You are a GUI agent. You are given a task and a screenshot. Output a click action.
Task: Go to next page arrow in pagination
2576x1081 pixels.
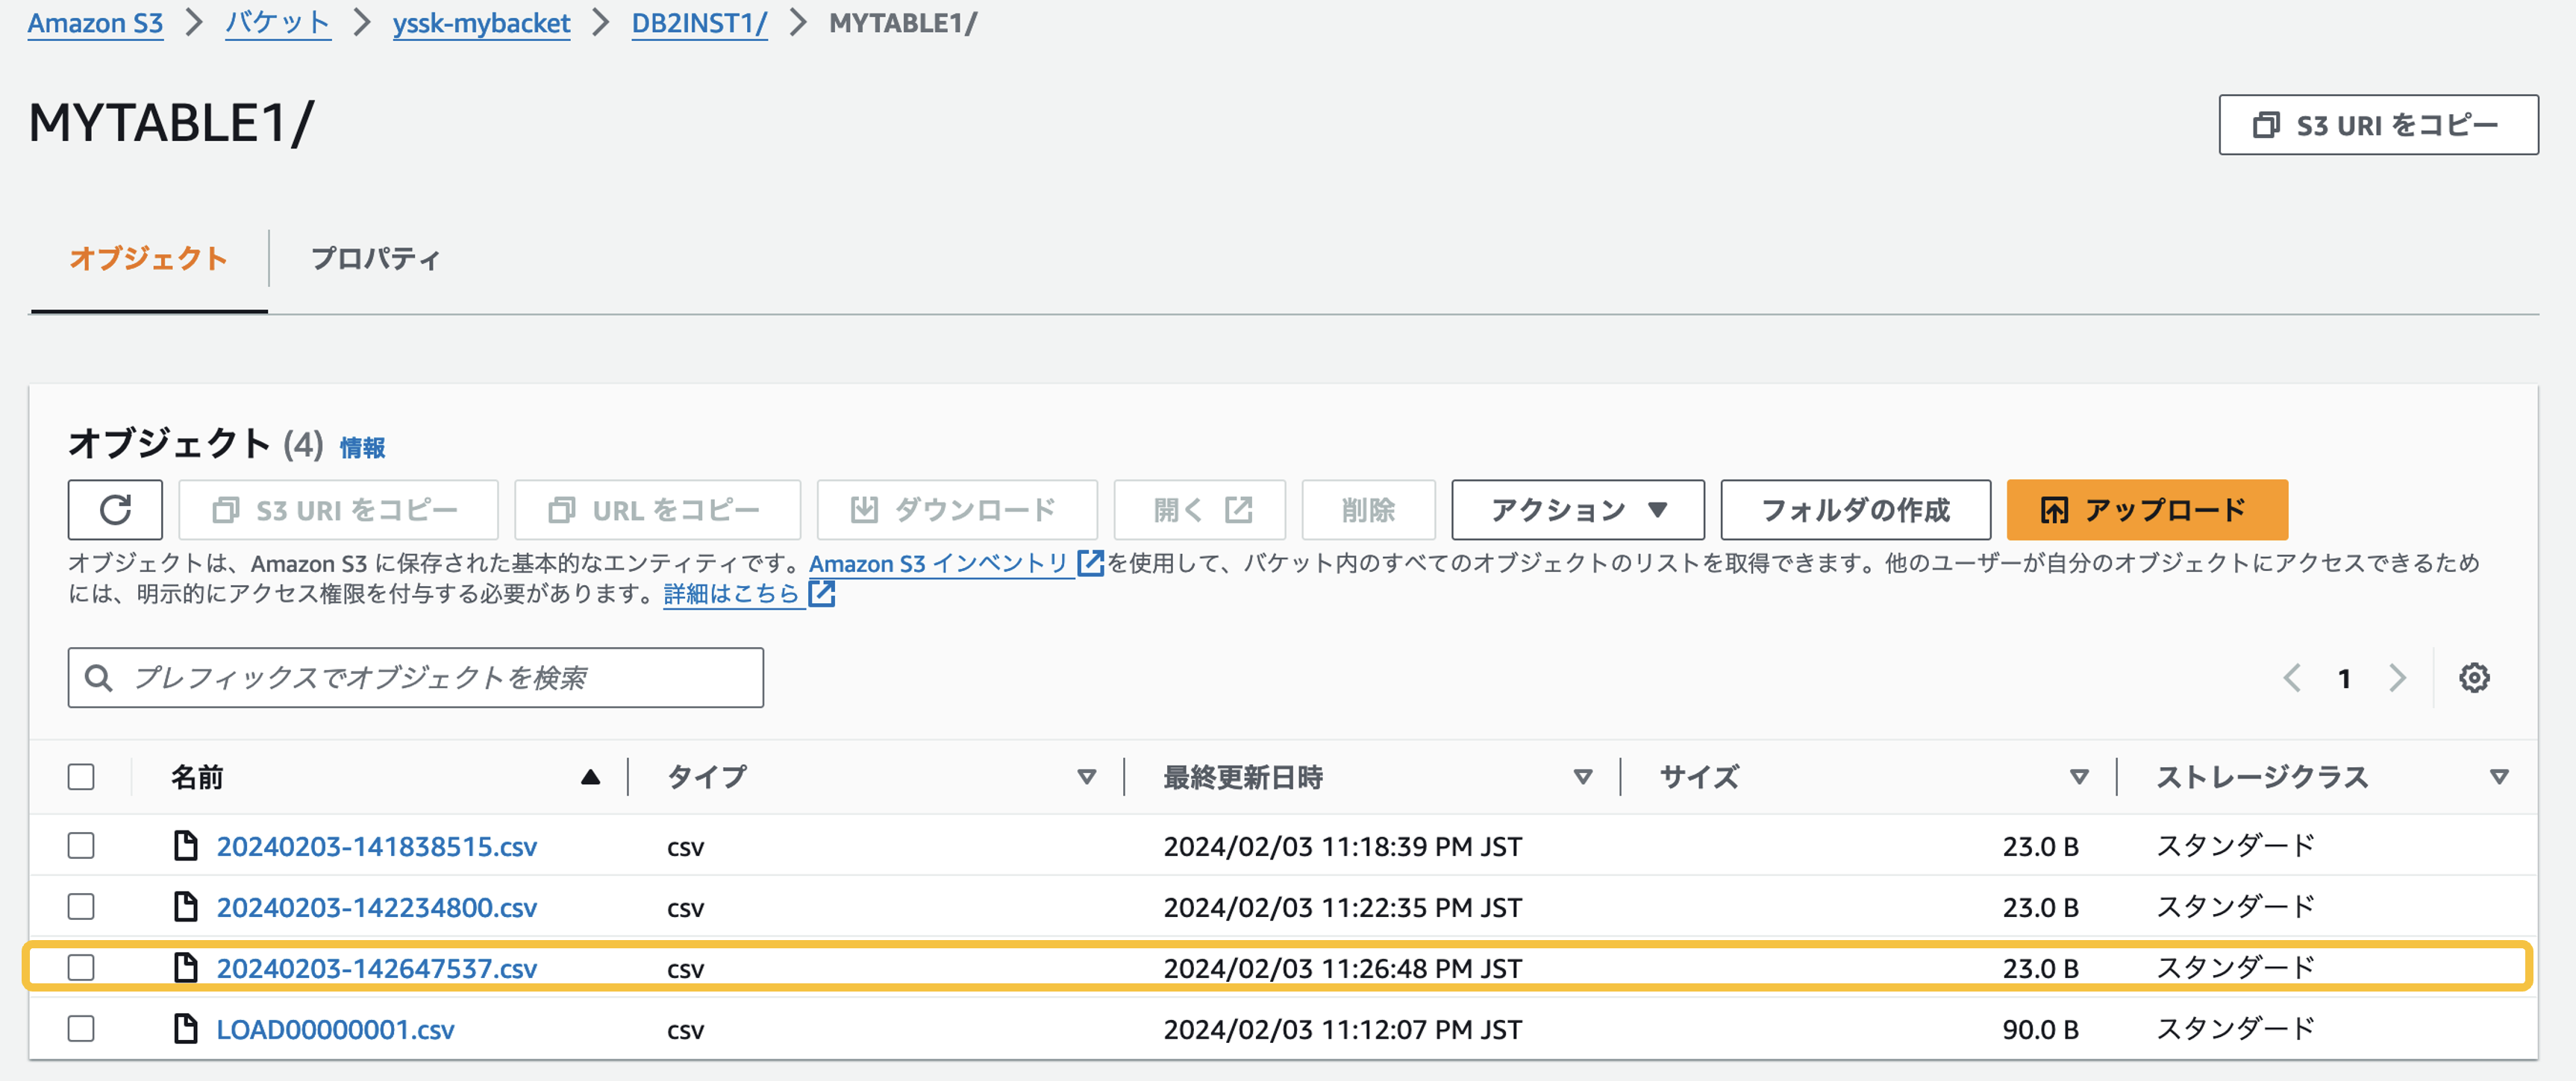(x=2397, y=678)
